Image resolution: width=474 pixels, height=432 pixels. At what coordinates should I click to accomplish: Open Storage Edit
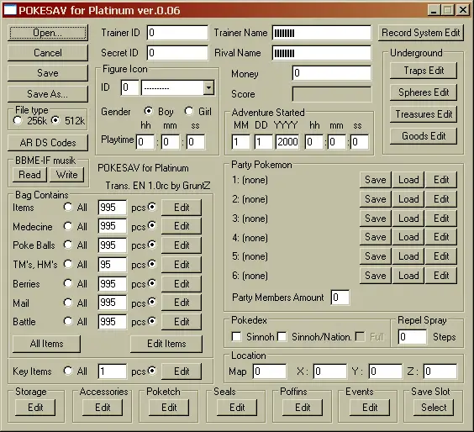pos(35,408)
